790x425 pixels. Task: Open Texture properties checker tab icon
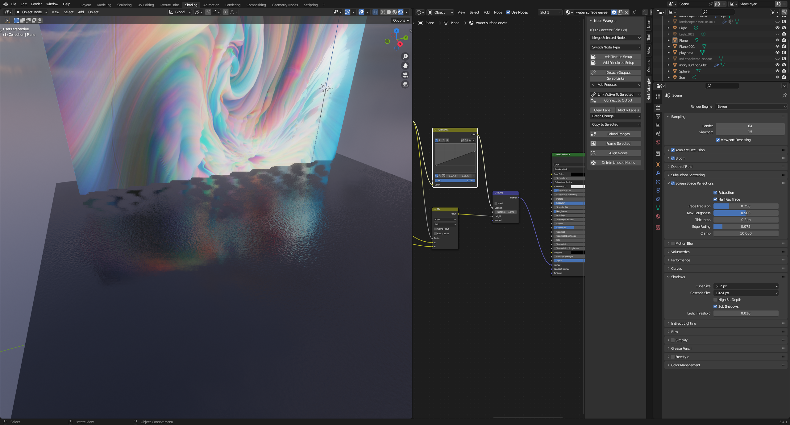point(658,227)
